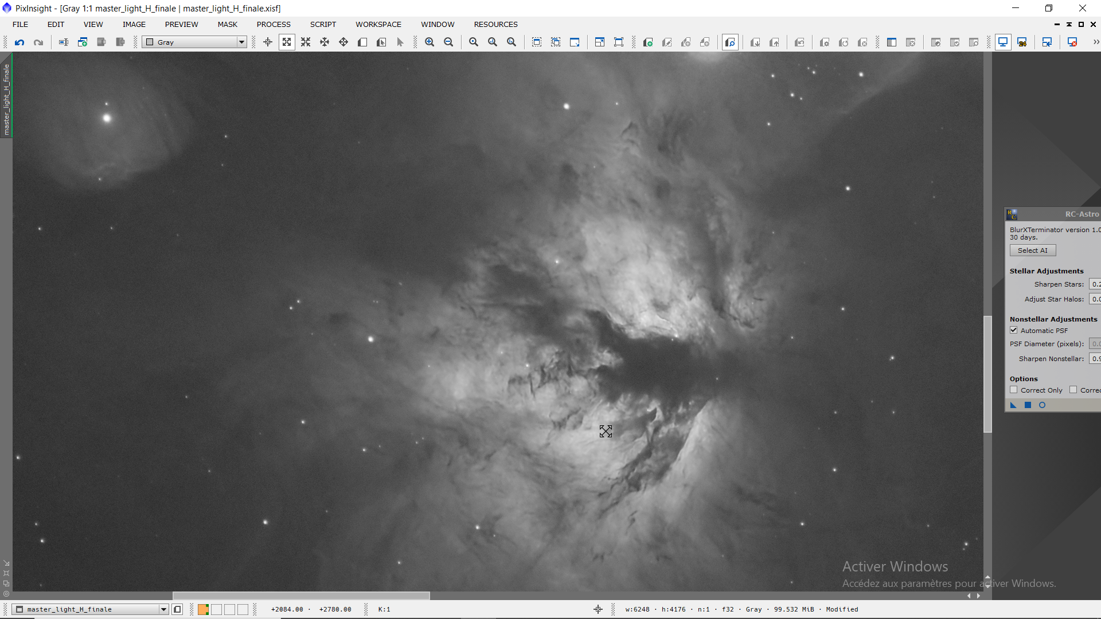Click the Zoom In magnifier icon
1101x619 pixels.
coord(430,42)
